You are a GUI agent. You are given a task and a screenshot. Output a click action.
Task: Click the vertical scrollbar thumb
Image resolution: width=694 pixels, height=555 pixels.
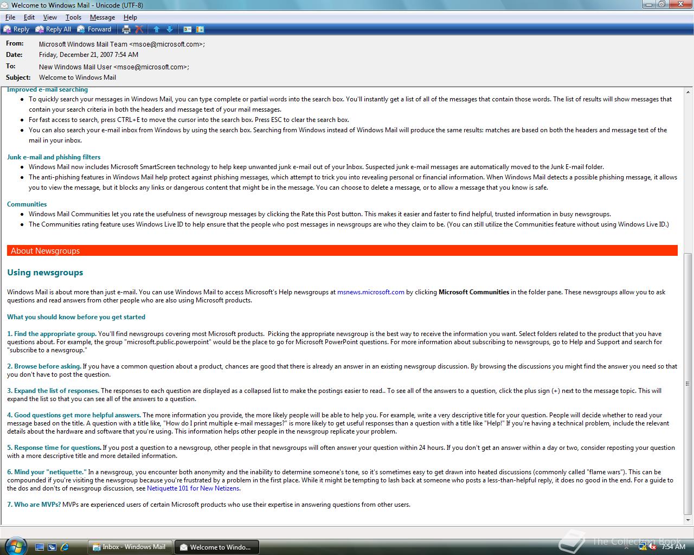[x=688, y=384]
